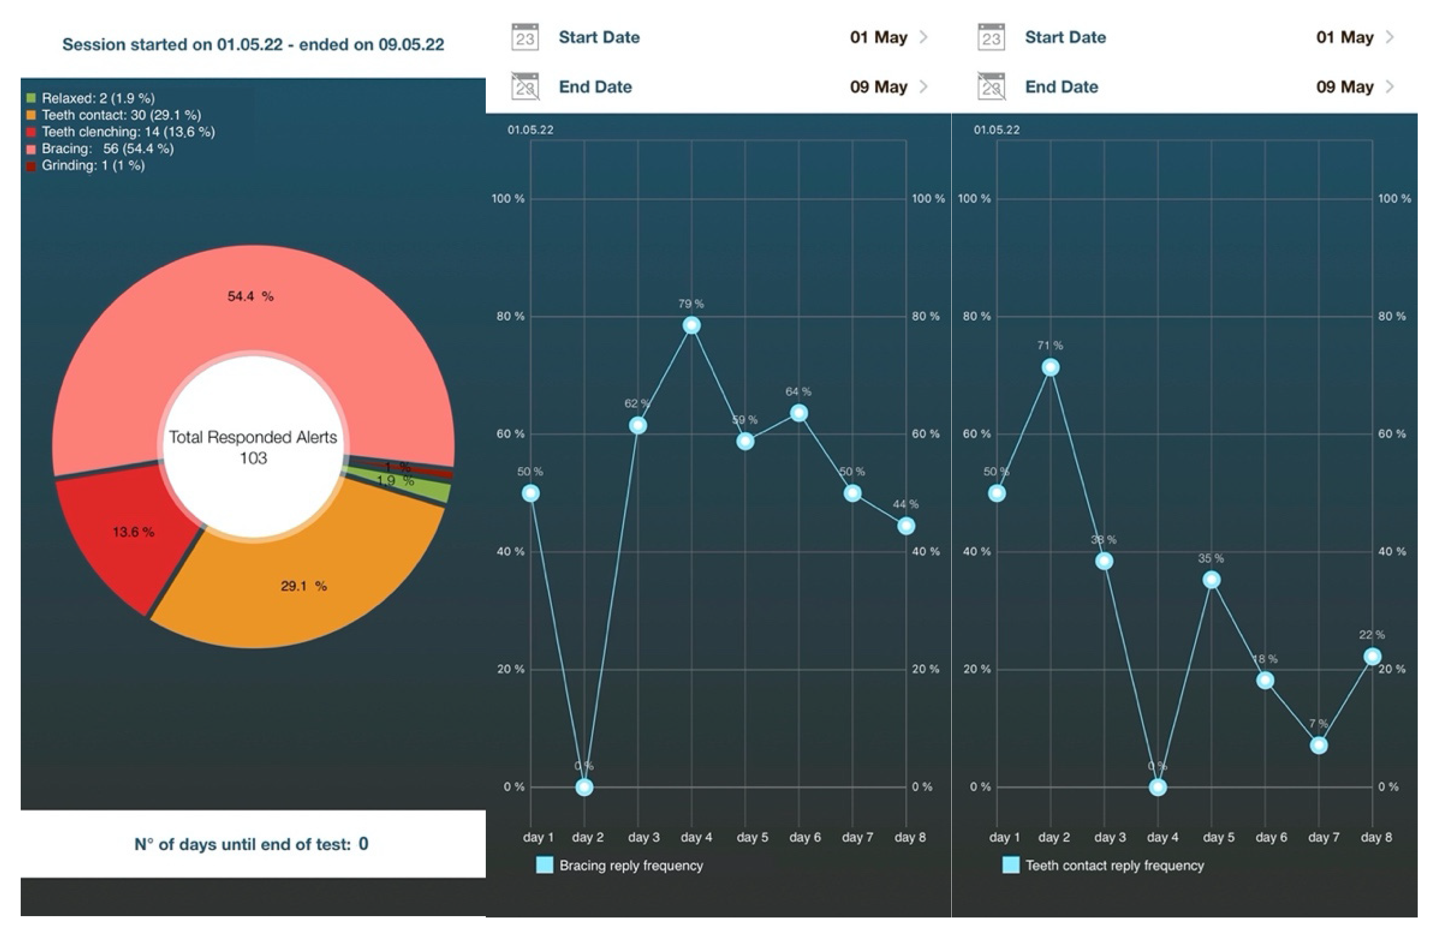
Task: Click the Teeth contact reply frequency legend square
Action: tap(1010, 865)
